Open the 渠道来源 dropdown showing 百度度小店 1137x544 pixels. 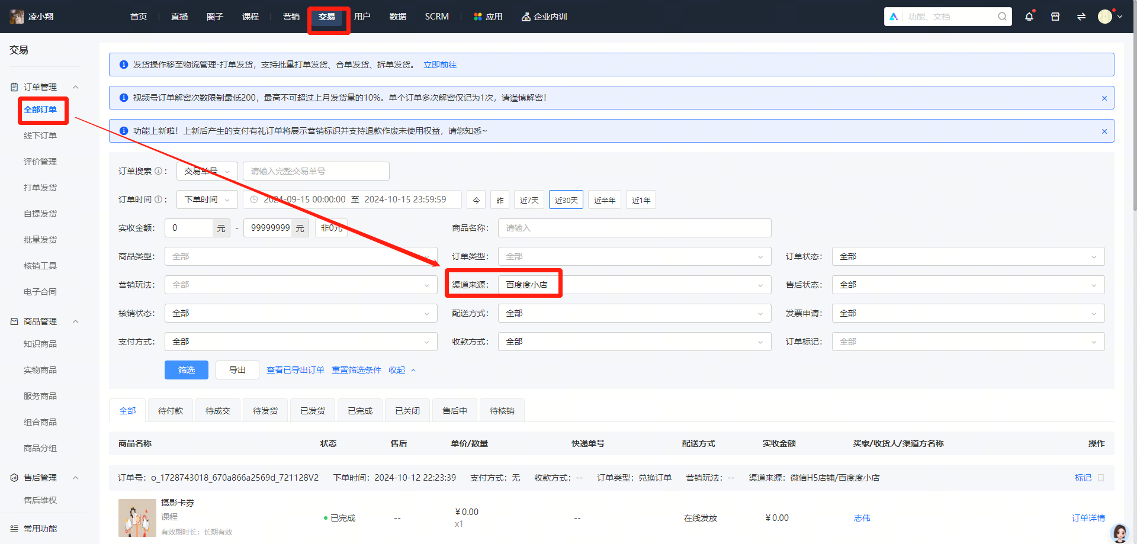click(x=635, y=285)
